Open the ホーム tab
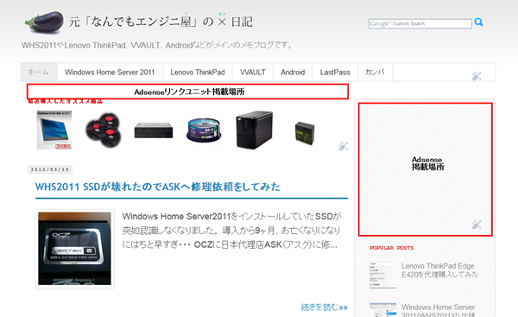The height and width of the screenshot is (317, 518). pyautogui.click(x=39, y=72)
